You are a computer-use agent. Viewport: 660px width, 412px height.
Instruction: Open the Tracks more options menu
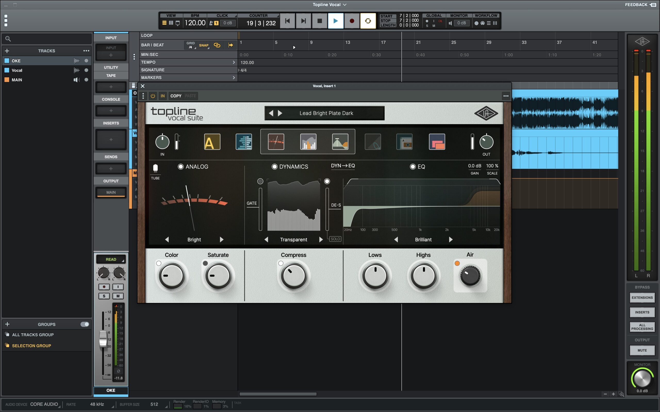(86, 51)
